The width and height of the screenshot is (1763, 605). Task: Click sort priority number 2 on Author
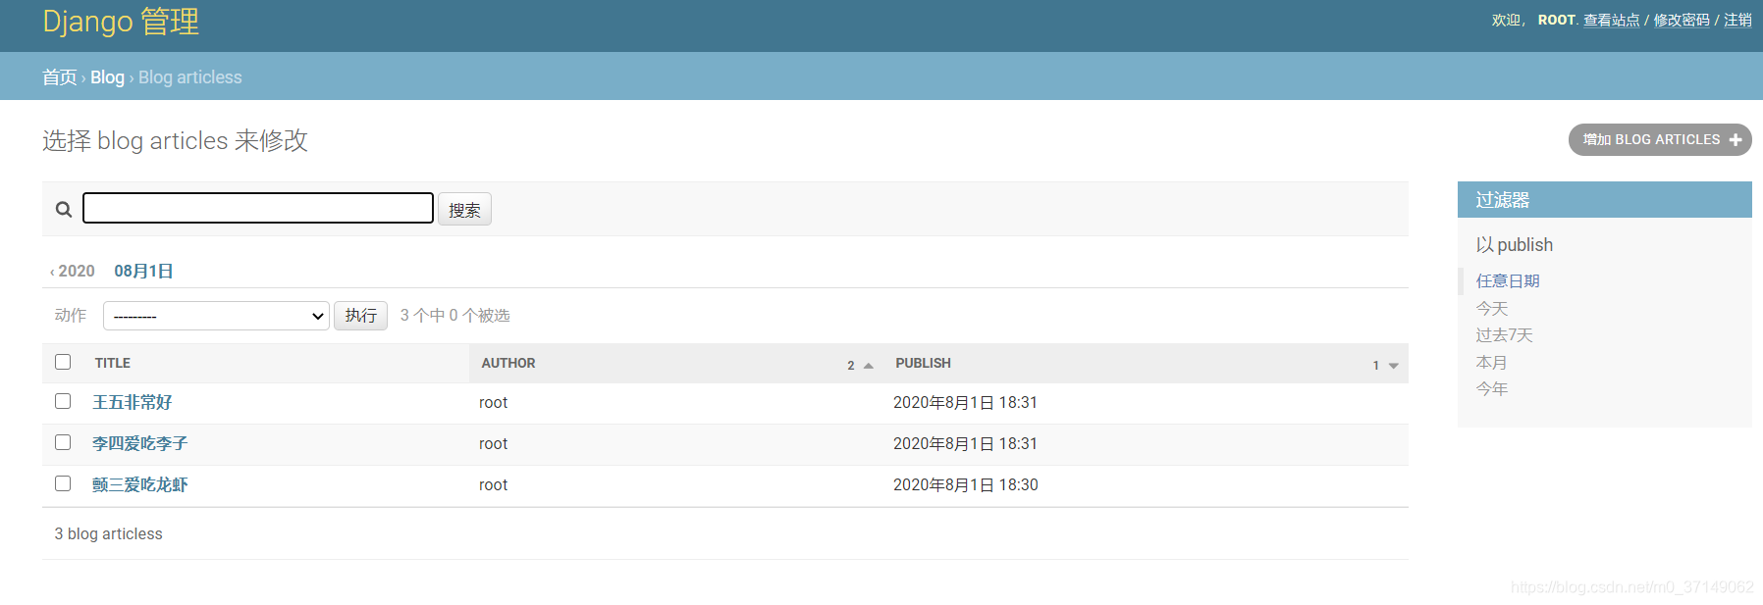(x=851, y=366)
